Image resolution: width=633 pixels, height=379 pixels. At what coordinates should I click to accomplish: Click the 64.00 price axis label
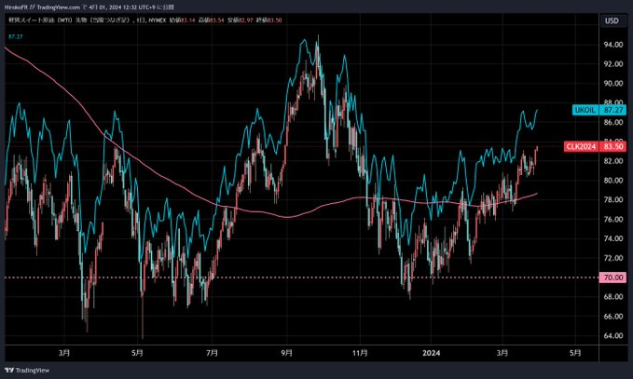pos(612,336)
